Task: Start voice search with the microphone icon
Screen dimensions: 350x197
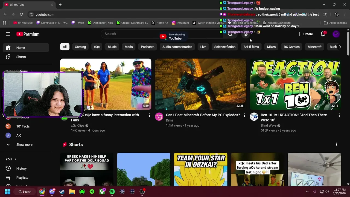Action: pos(246,34)
